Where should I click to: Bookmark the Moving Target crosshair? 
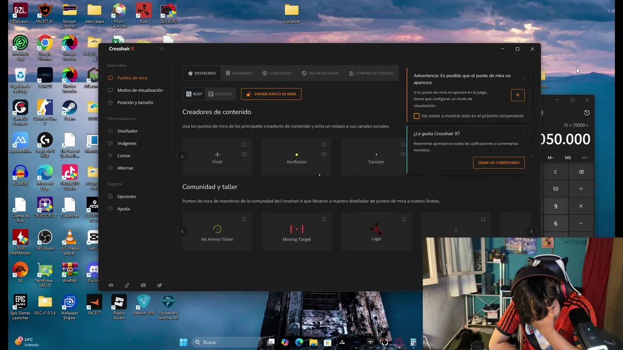[x=324, y=219]
